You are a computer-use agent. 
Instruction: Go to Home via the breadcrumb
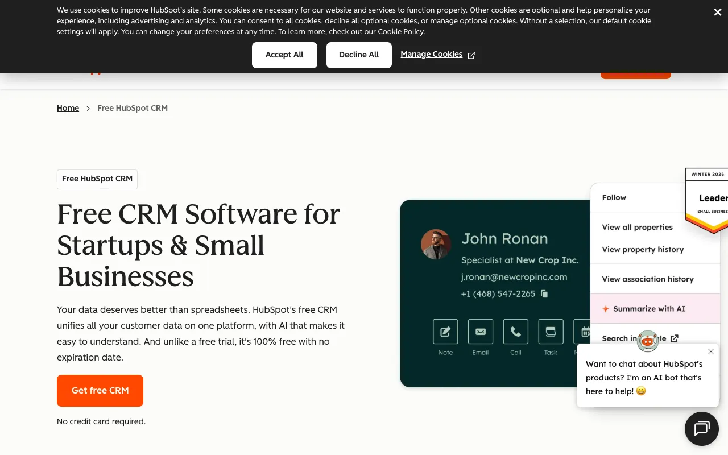(68, 108)
